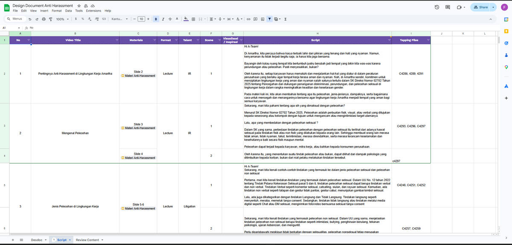Collapse the toolbar with the chevron
The height and width of the screenshot is (245, 512).
[x=491, y=19]
